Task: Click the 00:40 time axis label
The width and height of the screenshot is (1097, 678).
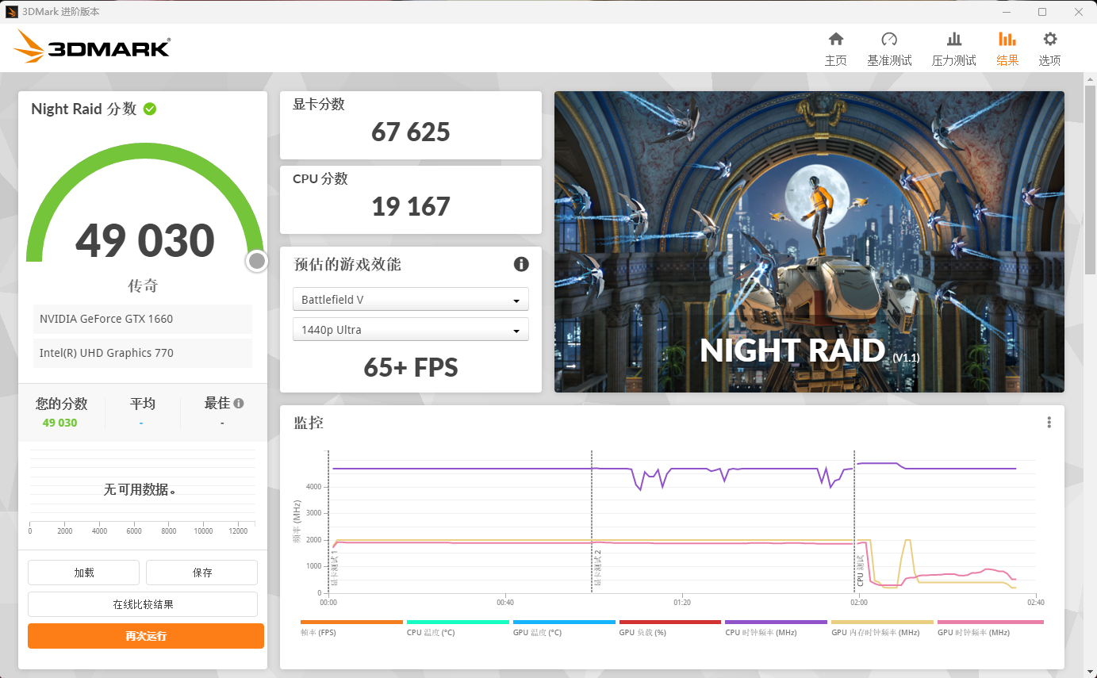Action: coord(505,603)
